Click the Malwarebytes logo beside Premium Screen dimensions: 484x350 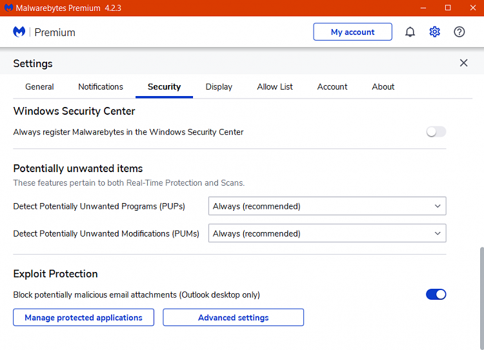click(x=19, y=32)
